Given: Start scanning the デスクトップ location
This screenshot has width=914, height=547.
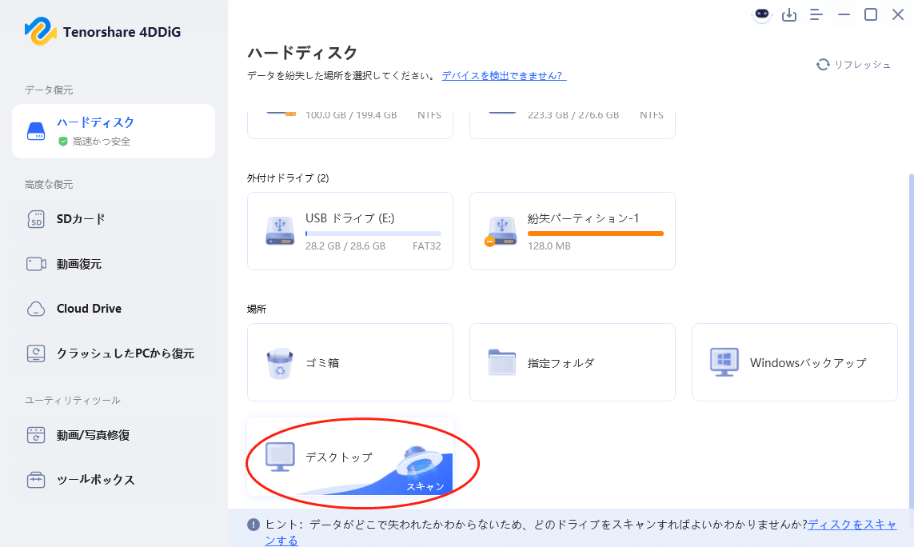Looking at the screenshot, I should [349, 462].
